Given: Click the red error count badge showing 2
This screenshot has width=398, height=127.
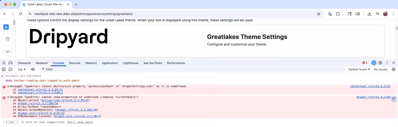Looking at the screenshot, I should [x=365, y=63].
